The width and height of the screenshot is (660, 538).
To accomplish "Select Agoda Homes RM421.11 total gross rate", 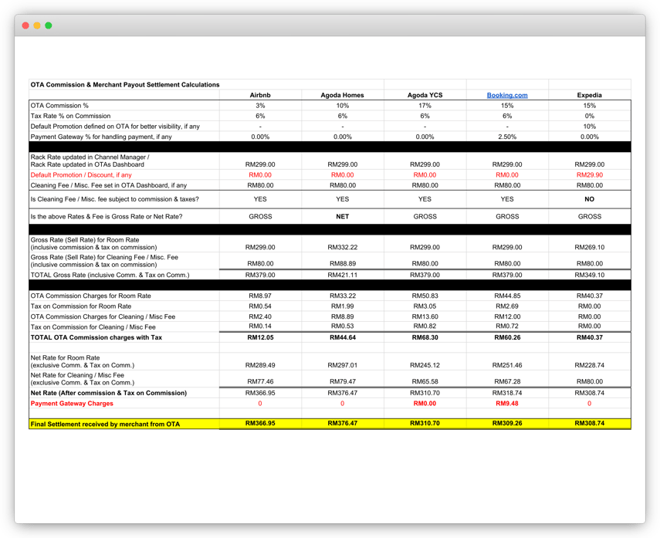I will pos(342,275).
